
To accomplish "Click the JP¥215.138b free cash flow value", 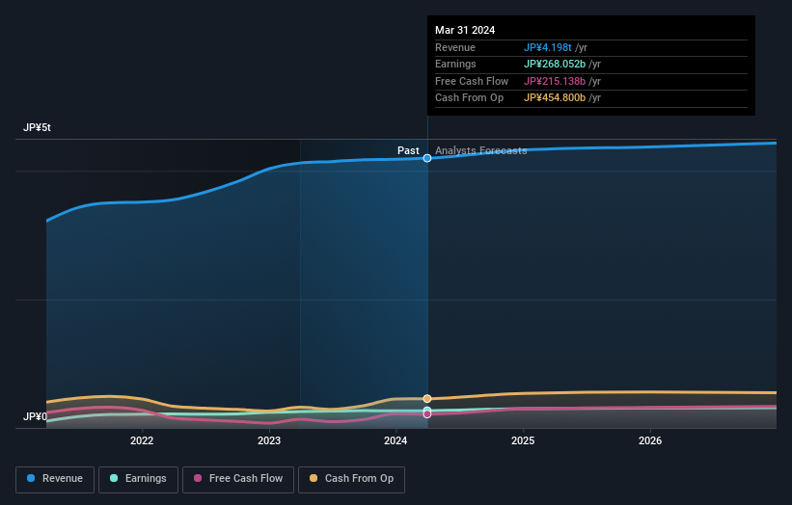I will pos(555,81).
